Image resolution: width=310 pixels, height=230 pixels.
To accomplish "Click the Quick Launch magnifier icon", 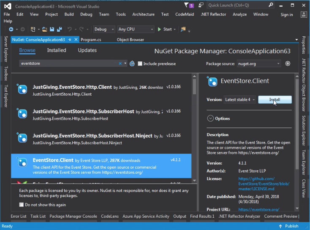I will point(271,5).
